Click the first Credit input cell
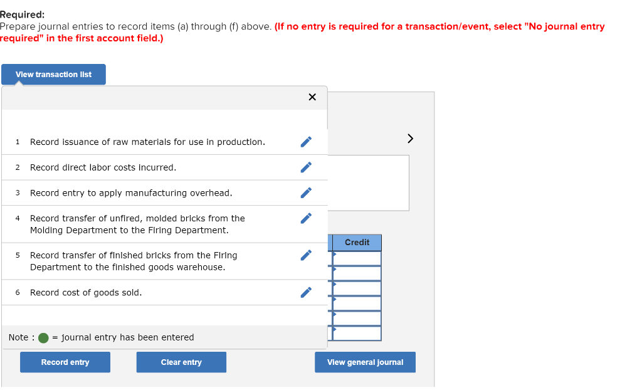 pos(357,258)
